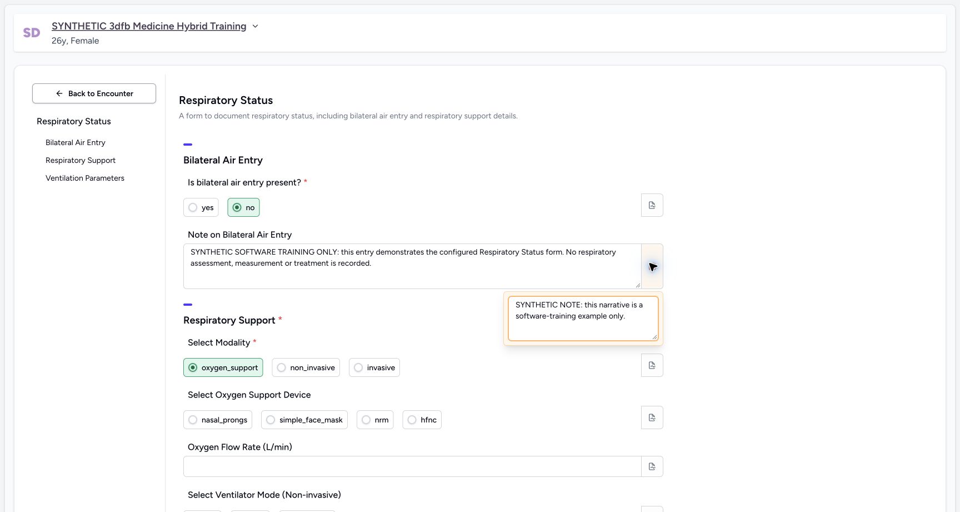The height and width of the screenshot is (512, 960).
Task: Collapse Bilateral Air Entry section marker
Action: pos(188,145)
